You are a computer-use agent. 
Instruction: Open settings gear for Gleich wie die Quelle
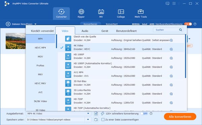coord(171,40)
